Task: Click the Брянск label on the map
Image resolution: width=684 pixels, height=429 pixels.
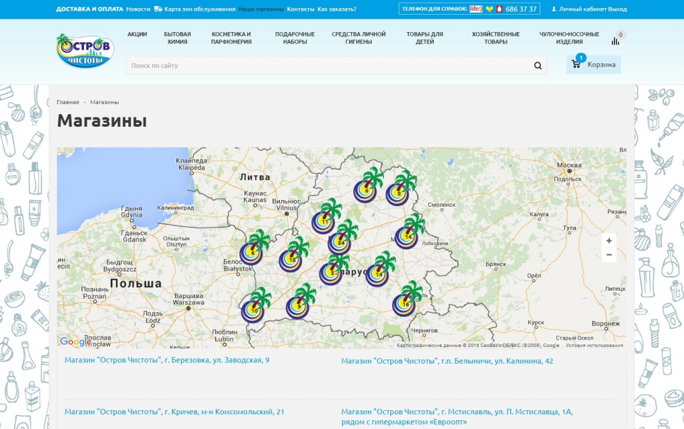Action: (x=496, y=264)
